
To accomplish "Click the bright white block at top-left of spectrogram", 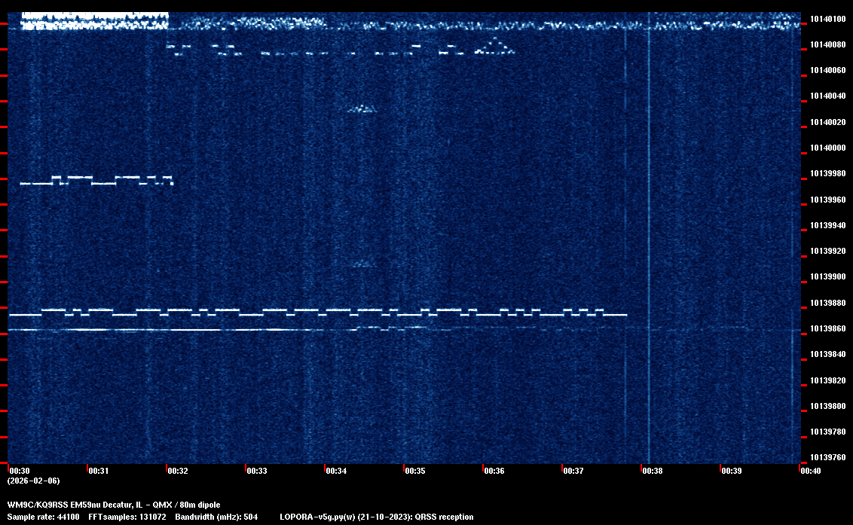I will (x=94, y=20).
